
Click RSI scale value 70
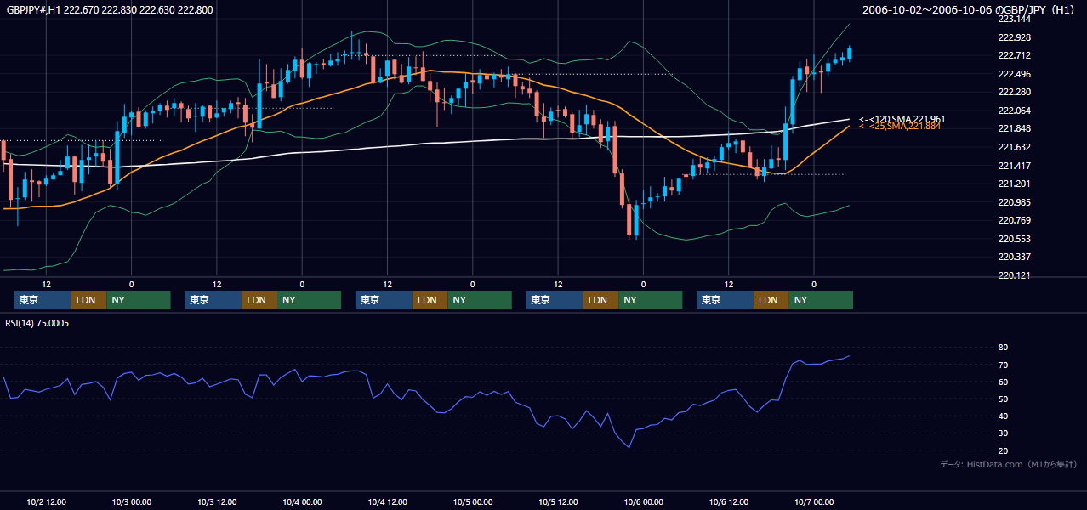pyautogui.click(x=1003, y=365)
